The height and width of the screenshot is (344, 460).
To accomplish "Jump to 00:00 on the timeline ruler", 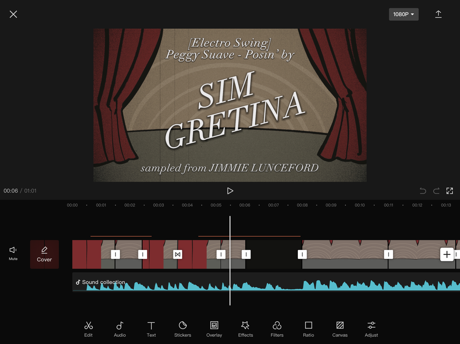I will click(72, 205).
